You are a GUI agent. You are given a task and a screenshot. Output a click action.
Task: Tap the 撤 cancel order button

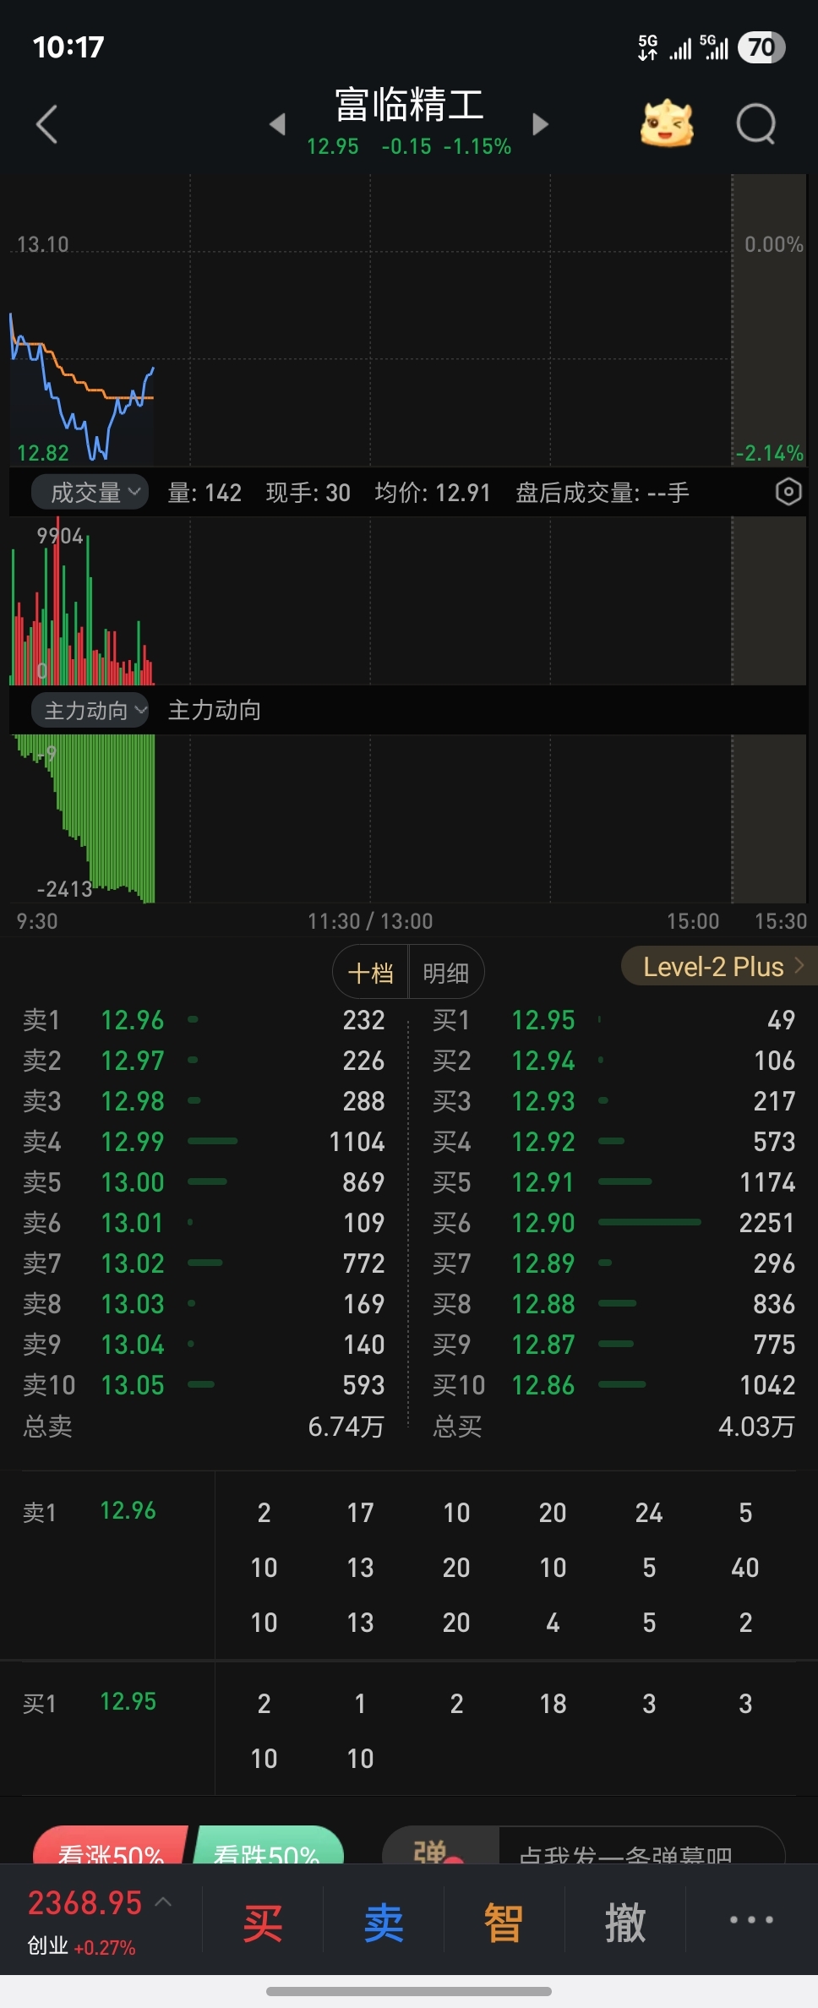625,1923
